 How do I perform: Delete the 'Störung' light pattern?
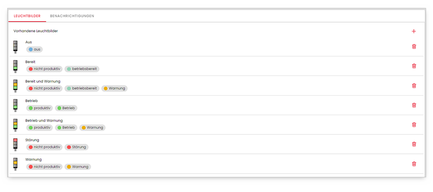(x=414, y=144)
